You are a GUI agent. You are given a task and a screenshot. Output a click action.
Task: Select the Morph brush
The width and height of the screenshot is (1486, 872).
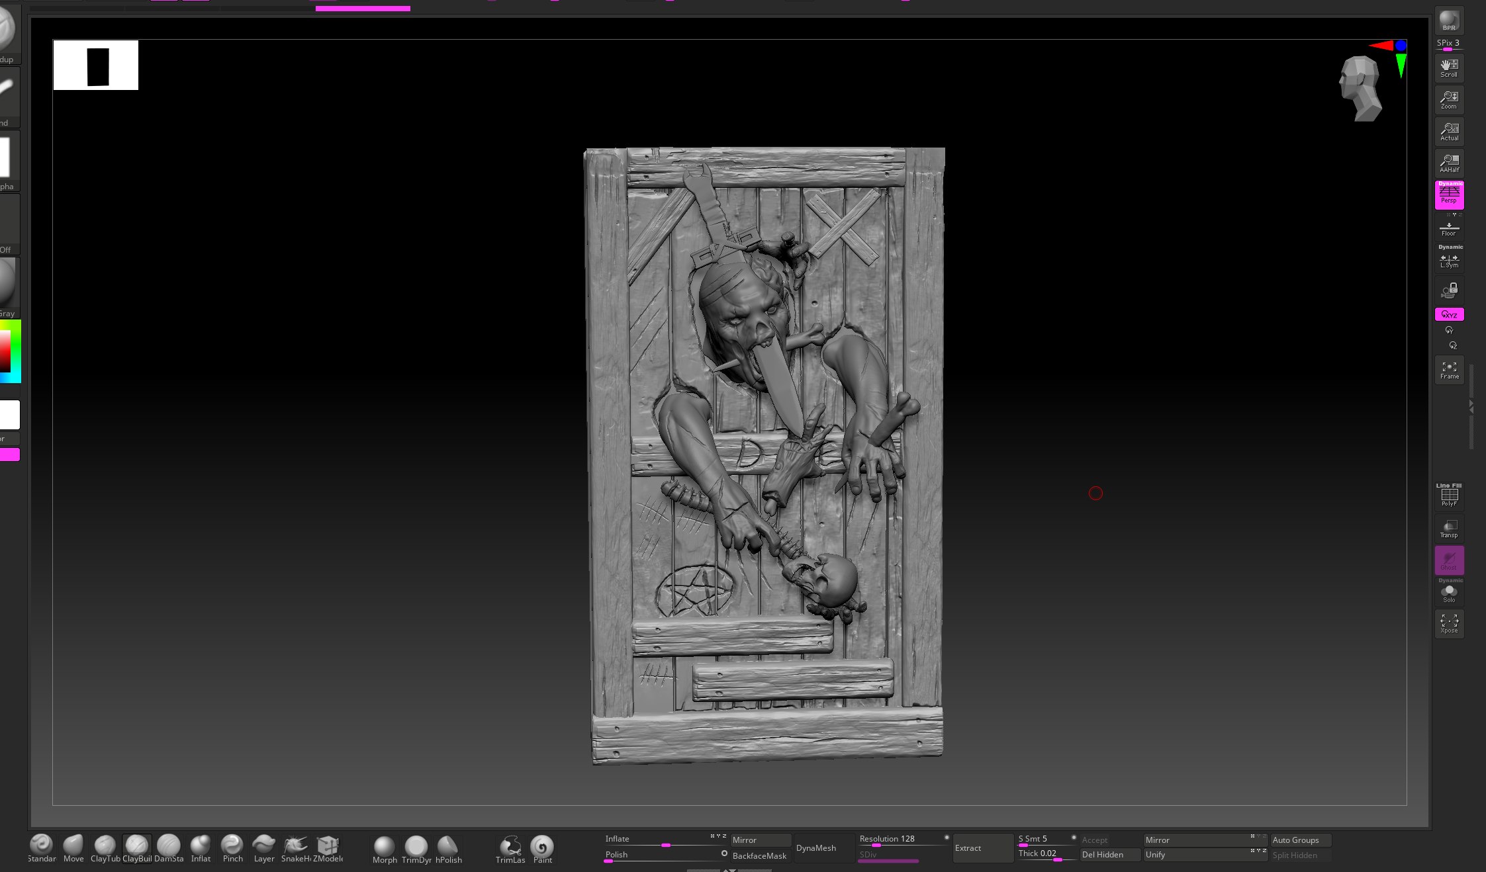pyautogui.click(x=385, y=850)
